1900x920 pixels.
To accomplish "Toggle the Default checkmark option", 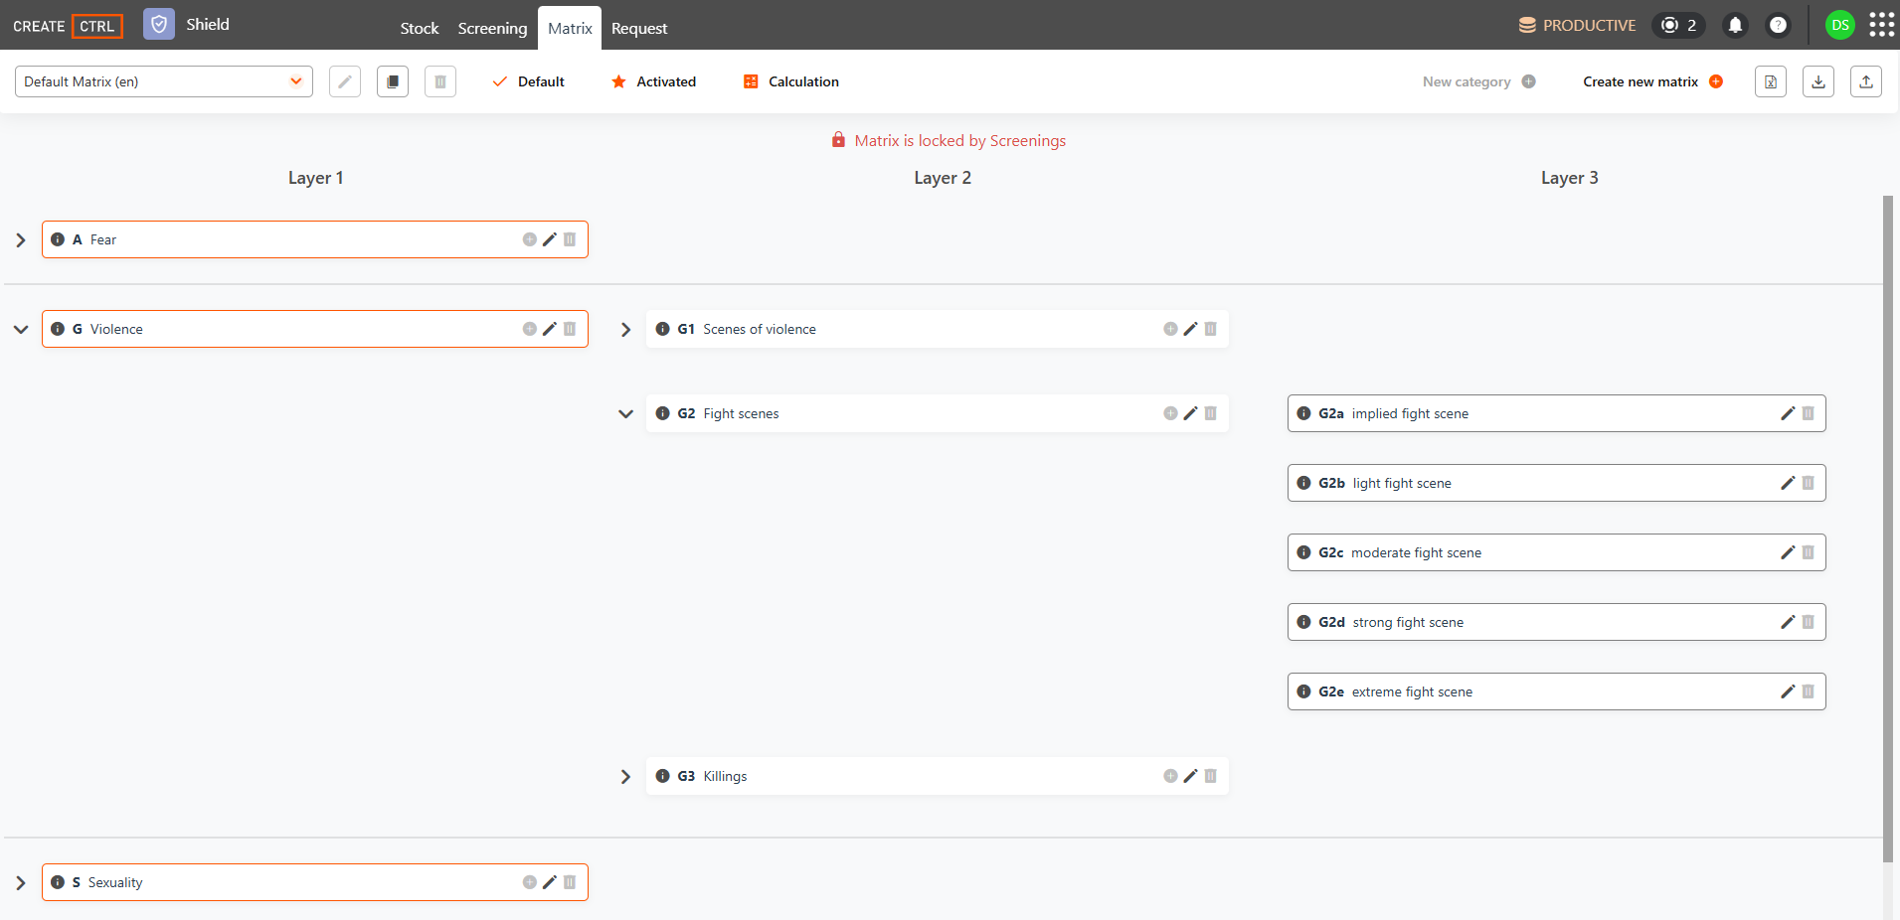I will 529,81.
